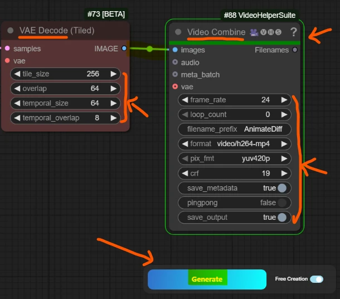
Task: Toggle the save_metadata switch
Action: point(282,188)
